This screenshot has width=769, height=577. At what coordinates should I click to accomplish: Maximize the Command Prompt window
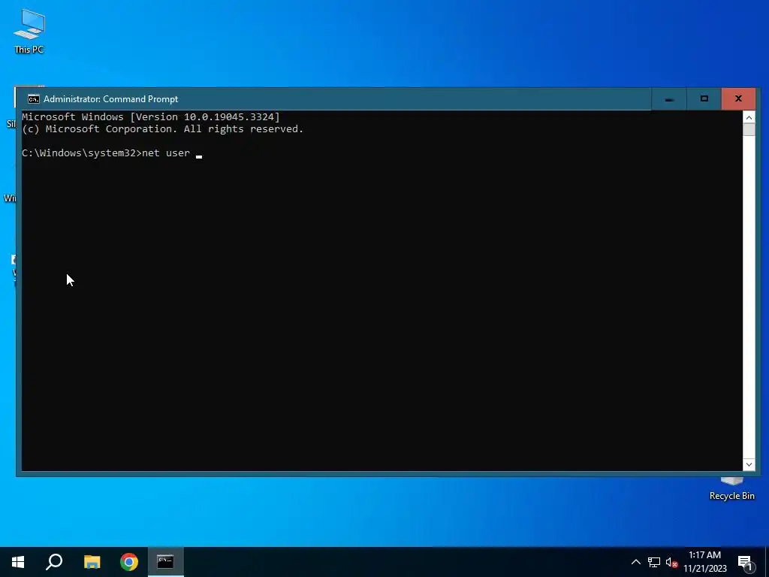704,99
